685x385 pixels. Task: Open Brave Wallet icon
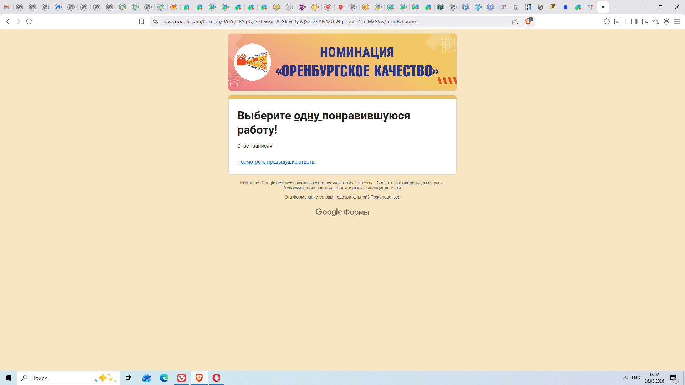click(x=645, y=21)
